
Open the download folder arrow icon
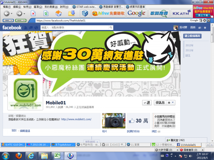pos(72,13)
